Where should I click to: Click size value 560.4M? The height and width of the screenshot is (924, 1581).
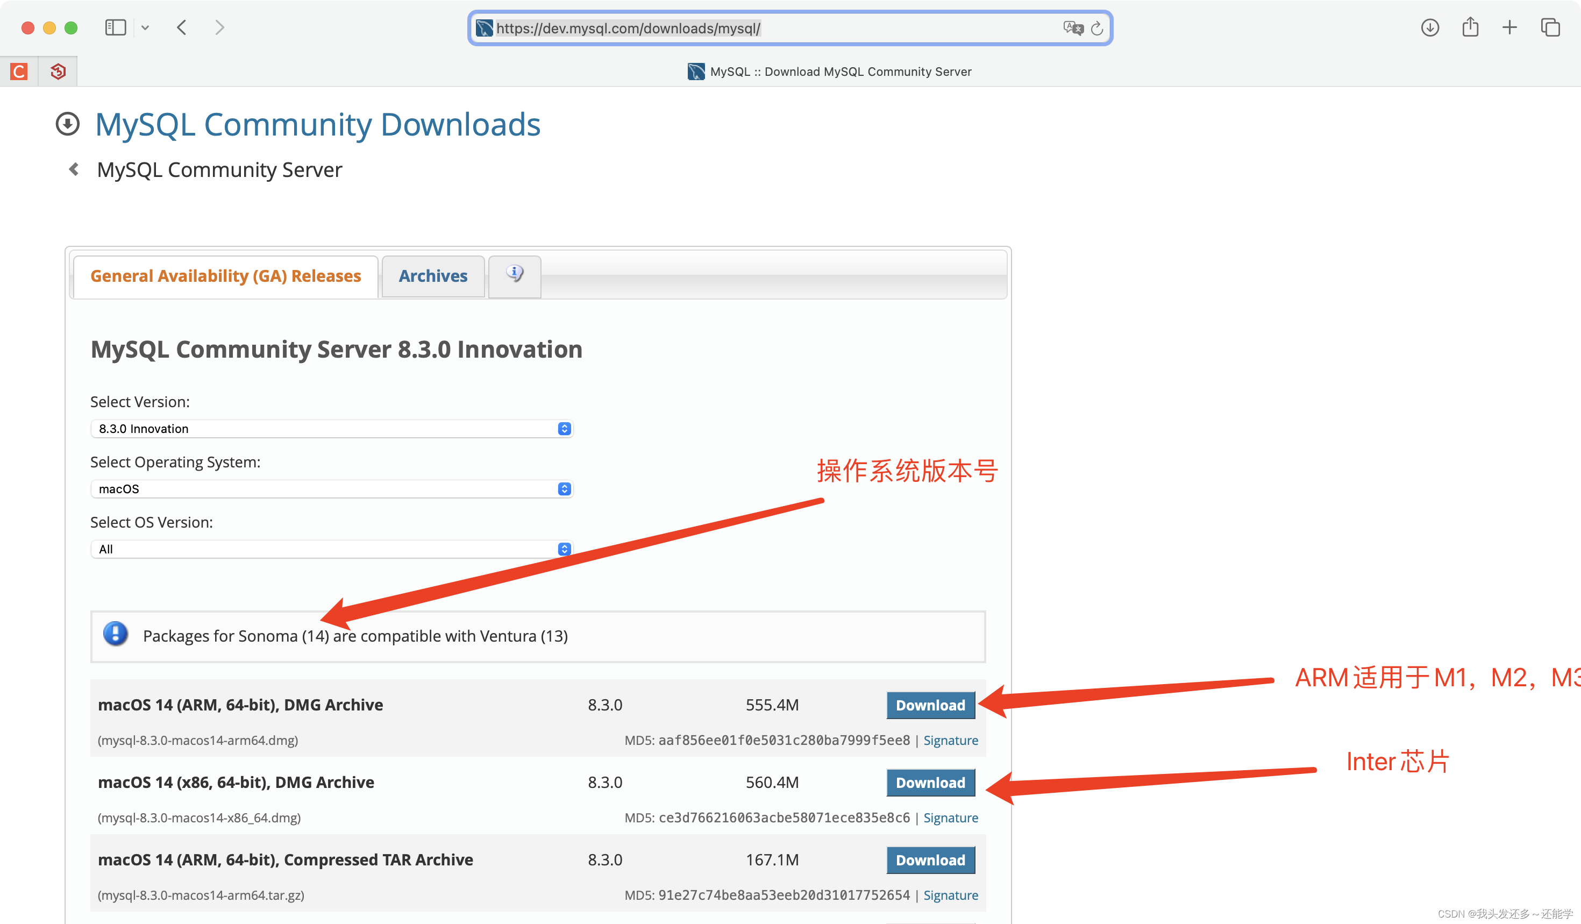pos(772,783)
